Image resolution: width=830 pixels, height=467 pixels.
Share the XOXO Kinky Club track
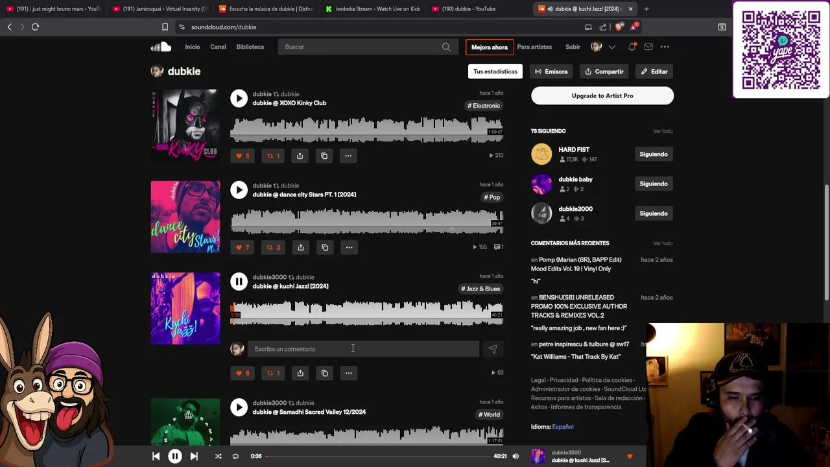(x=300, y=156)
